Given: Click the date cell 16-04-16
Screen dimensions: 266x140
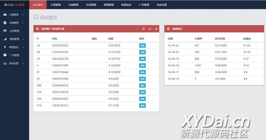Looking at the screenshot, I should (173, 79).
